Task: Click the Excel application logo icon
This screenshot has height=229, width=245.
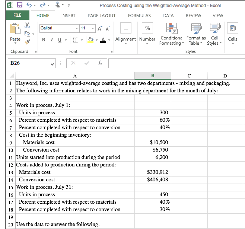Action: pos(10,5)
